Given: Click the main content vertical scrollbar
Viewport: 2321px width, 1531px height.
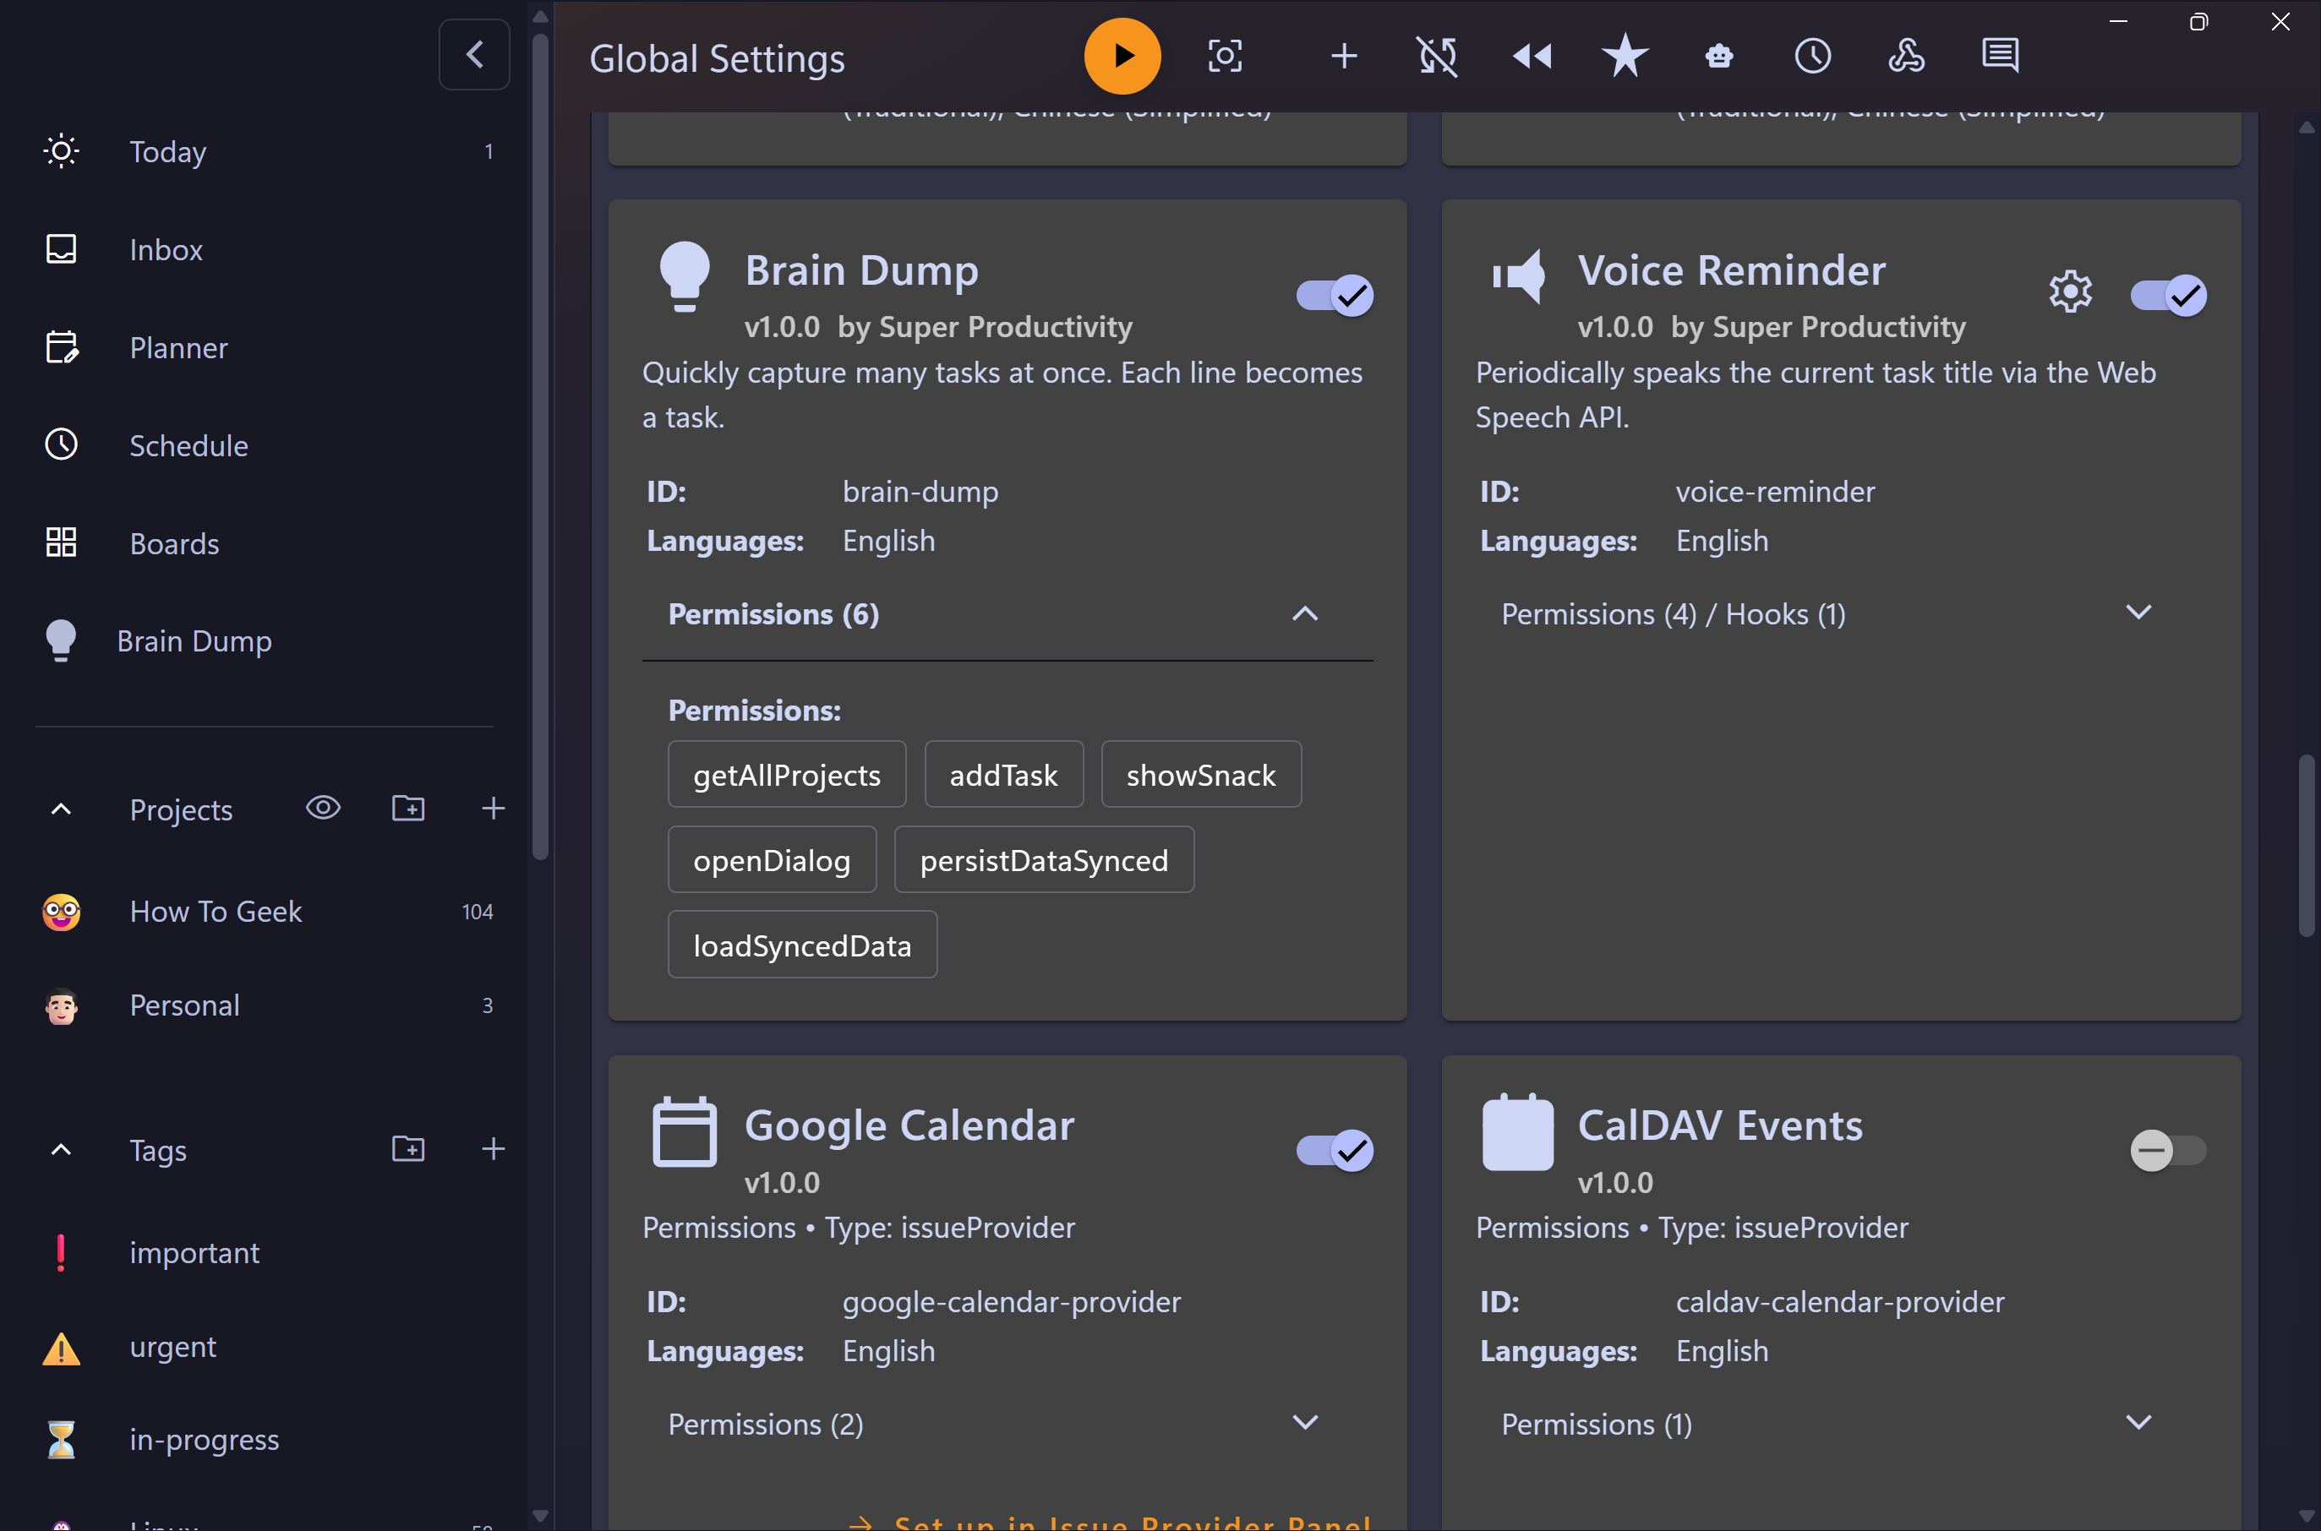Looking at the screenshot, I should click(2307, 846).
